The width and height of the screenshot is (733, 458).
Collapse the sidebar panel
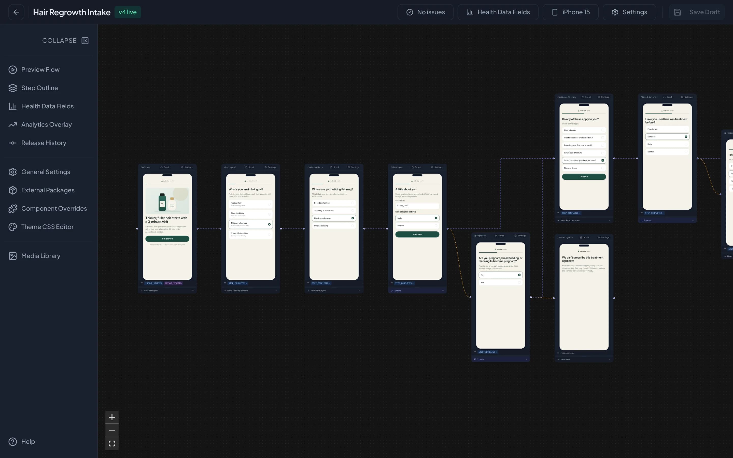pos(65,41)
